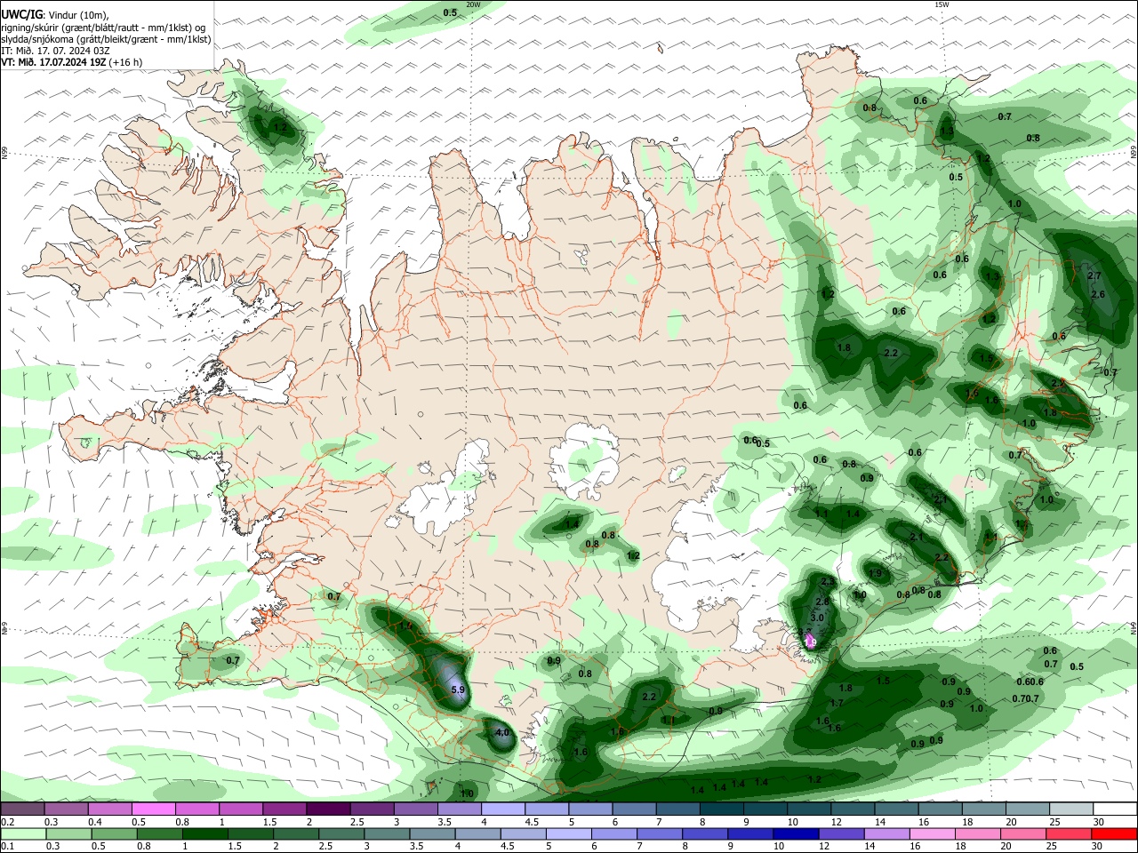This screenshot has width=1138, height=853.
Task: Click the 2.8 value in the southeast rain cell
Action: [x=822, y=602]
